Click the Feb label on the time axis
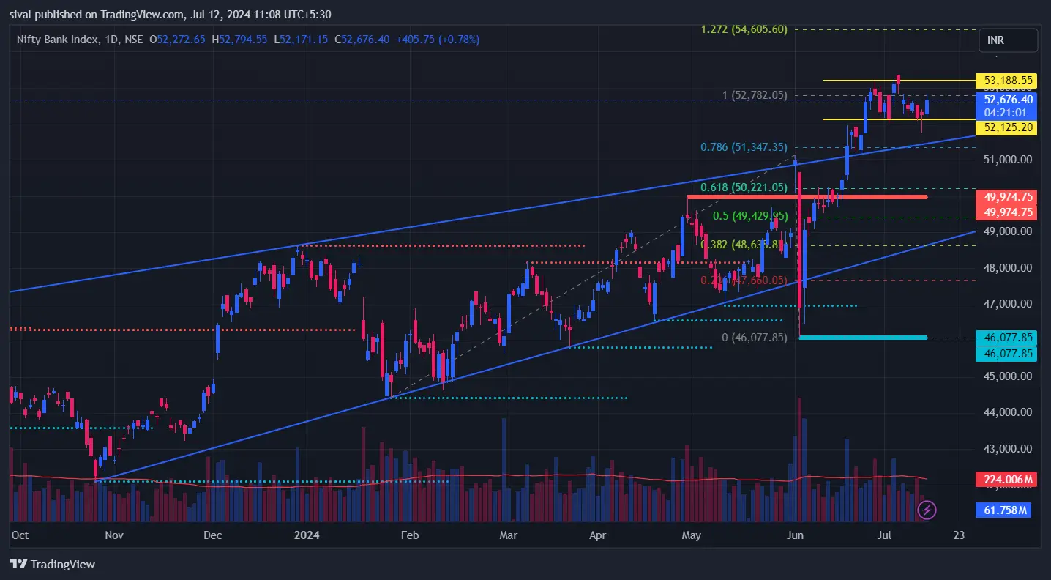Image resolution: width=1051 pixels, height=580 pixels. click(410, 535)
